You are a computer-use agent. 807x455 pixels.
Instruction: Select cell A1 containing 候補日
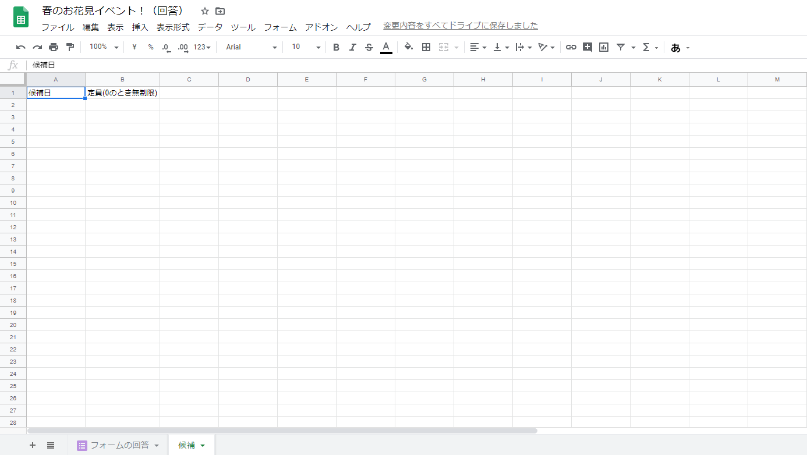click(x=56, y=93)
